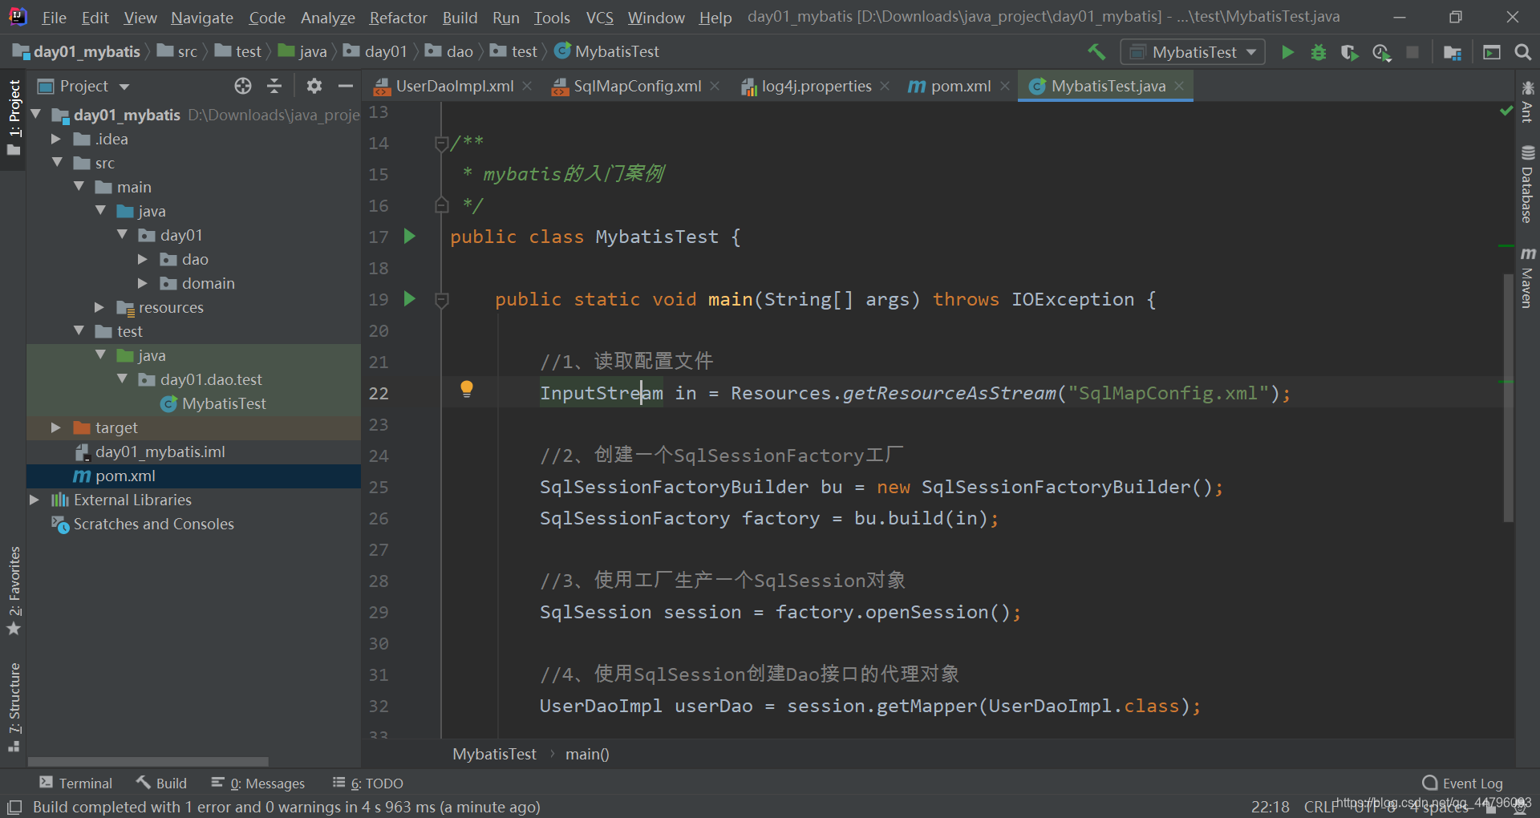Toggle the 2: Favorites tool window
This screenshot has height=818, width=1540.
pos(14,591)
